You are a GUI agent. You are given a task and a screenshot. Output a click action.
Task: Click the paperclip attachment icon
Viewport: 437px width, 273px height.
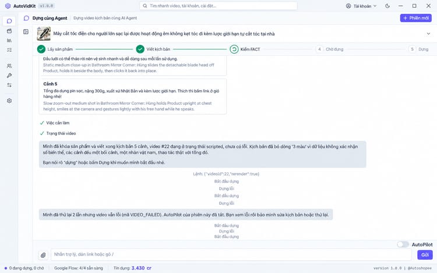click(x=43, y=255)
